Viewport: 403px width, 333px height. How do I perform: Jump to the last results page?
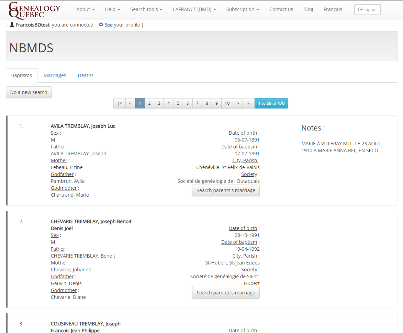[248, 103]
